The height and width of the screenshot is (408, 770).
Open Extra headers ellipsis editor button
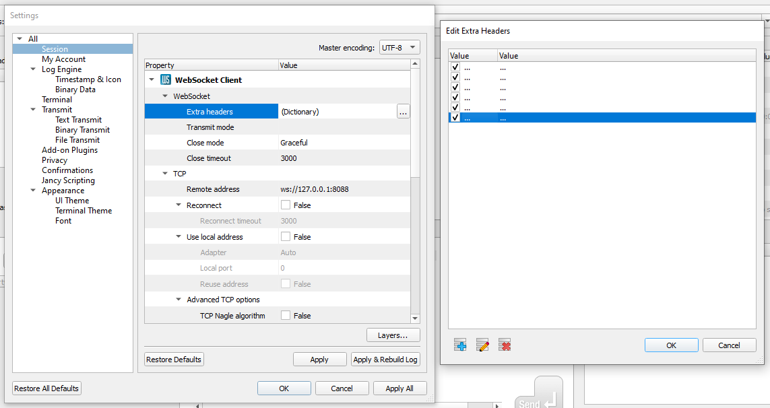[x=403, y=112]
